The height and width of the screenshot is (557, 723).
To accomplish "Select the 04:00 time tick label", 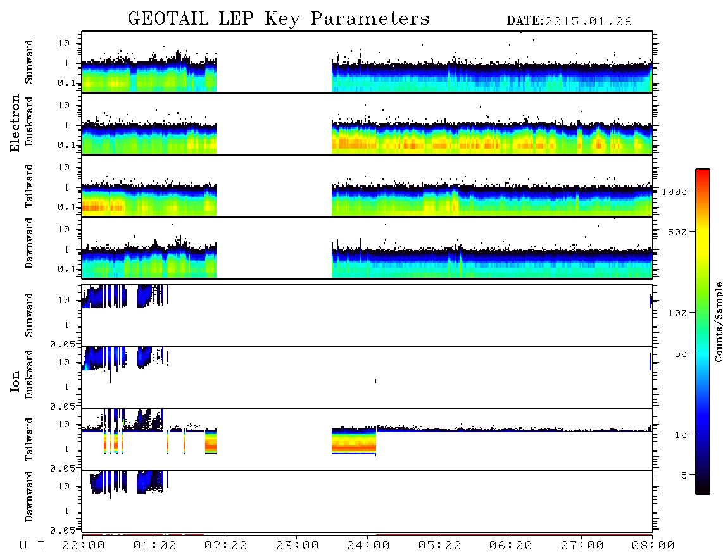I will click(x=368, y=546).
